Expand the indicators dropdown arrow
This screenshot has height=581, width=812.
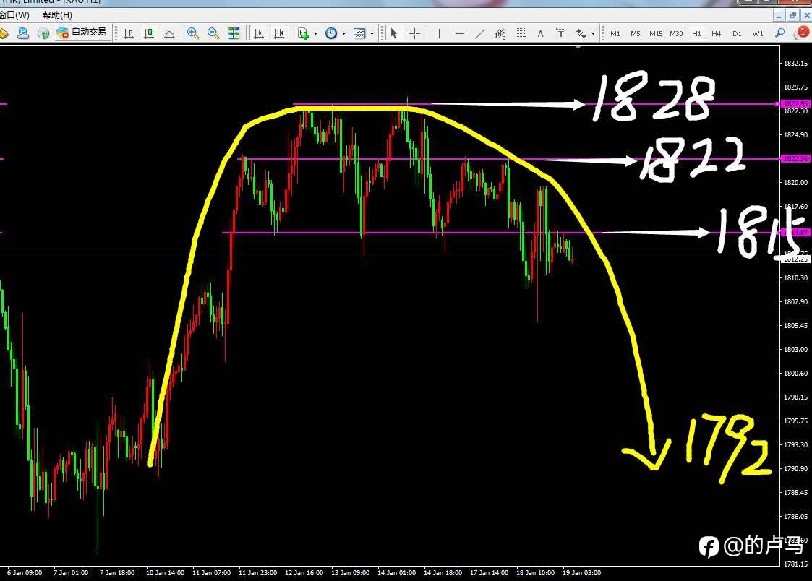pos(315,34)
